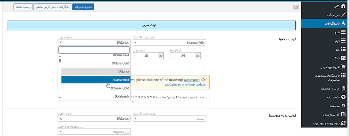Click the red update refresh icon in notice

(x=203, y=80)
